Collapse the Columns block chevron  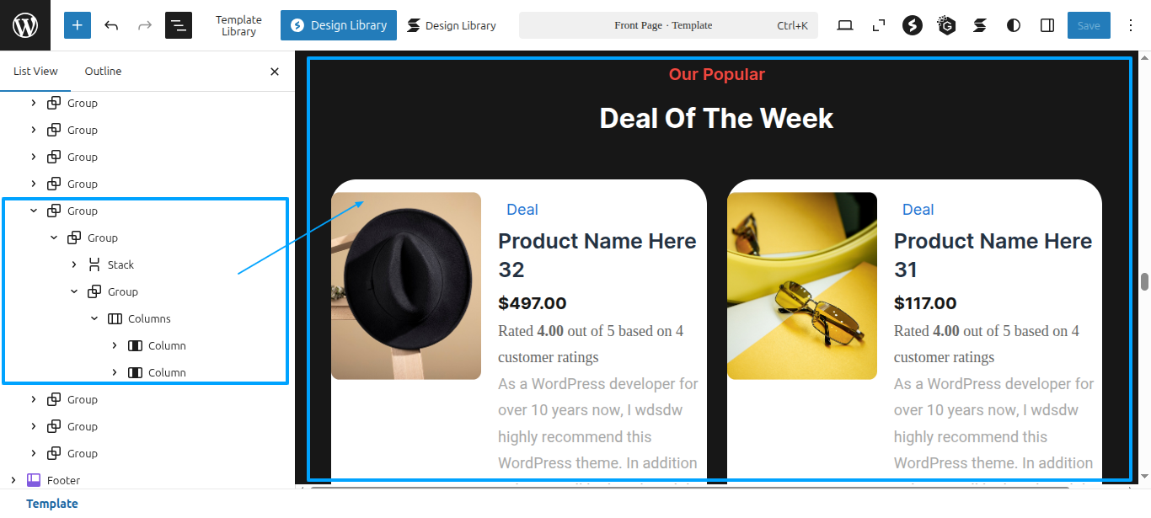tap(94, 318)
